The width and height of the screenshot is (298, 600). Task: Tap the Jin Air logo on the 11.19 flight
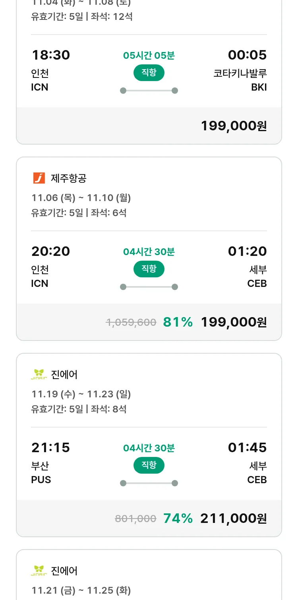point(39,374)
